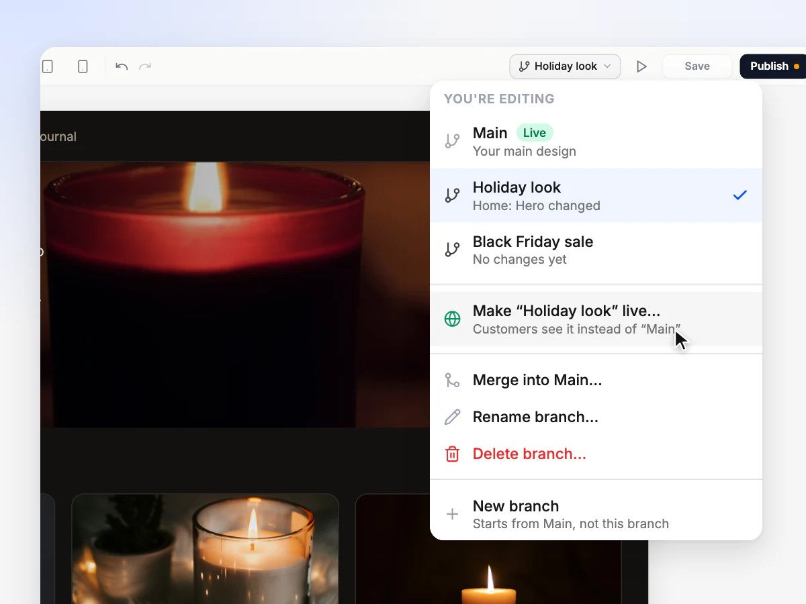The height and width of the screenshot is (604, 806).
Task: Click "Your main design" subtitle text
Action: (525, 151)
